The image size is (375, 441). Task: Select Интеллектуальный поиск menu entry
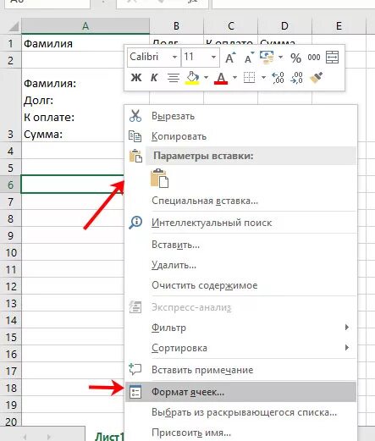tap(241, 223)
